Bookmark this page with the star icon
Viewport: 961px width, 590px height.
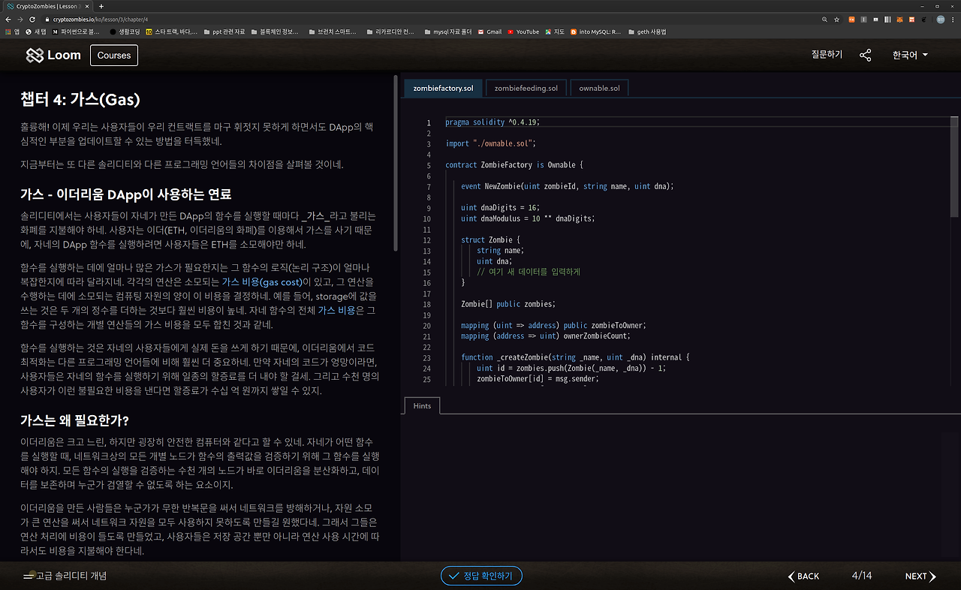[836, 19]
